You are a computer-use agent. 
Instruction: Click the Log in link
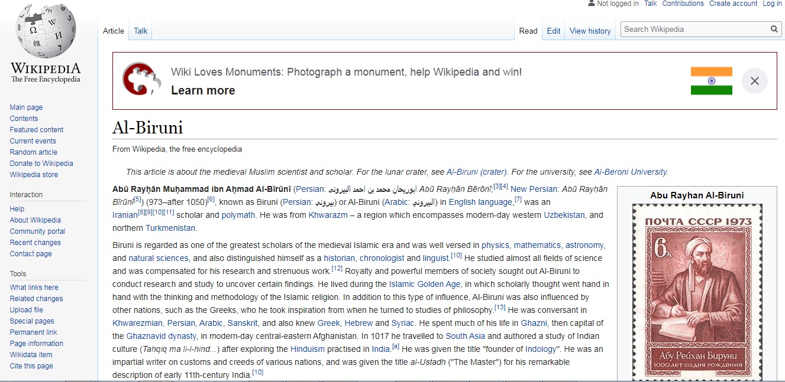(772, 4)
